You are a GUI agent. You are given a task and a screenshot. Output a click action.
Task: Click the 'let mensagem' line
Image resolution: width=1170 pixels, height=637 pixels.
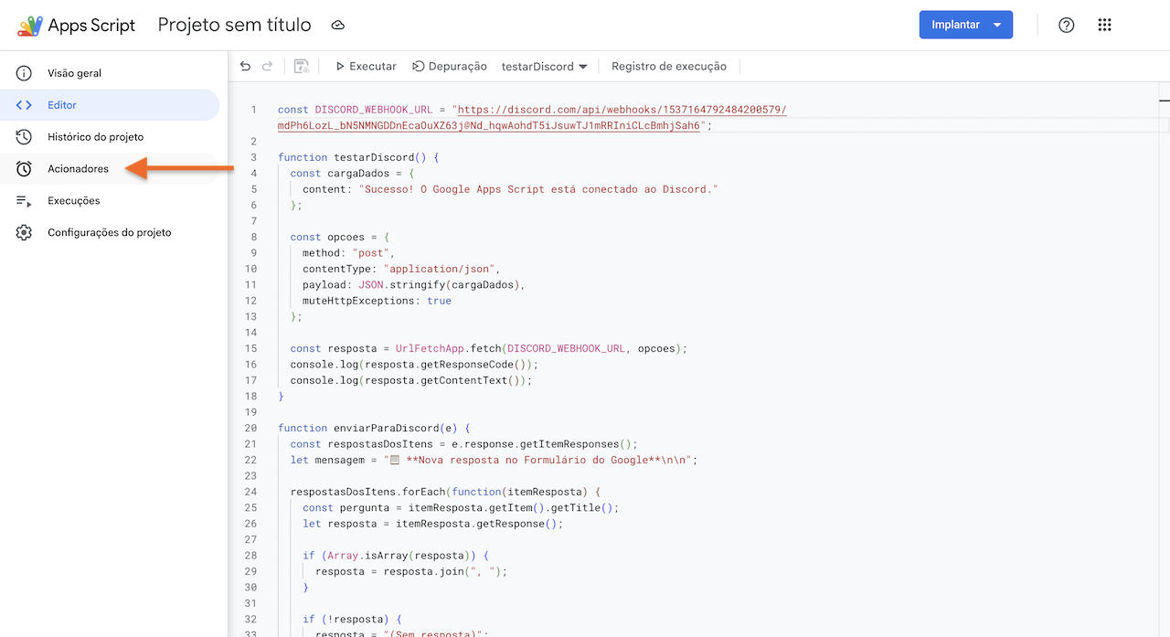tap(494, 460)
